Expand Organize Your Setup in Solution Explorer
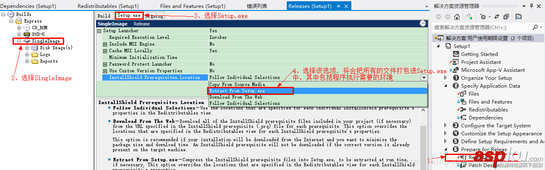 [x=446, y=78]
